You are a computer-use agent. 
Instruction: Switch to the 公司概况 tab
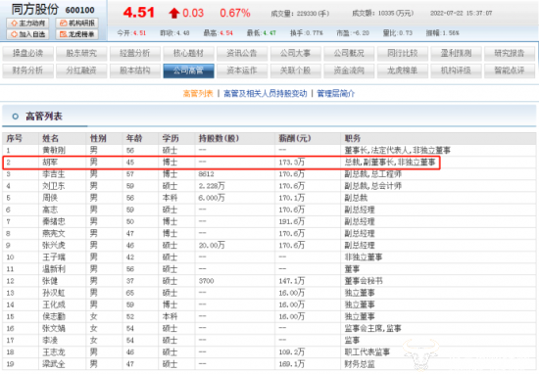coord(349,53)
